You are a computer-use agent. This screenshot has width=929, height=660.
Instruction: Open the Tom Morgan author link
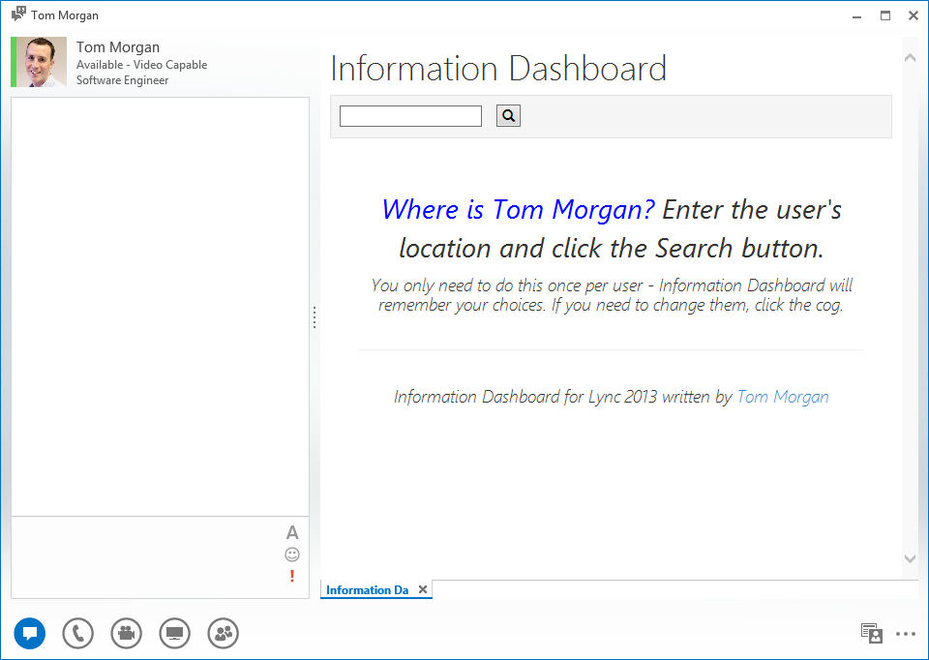[x=783, y=397]
